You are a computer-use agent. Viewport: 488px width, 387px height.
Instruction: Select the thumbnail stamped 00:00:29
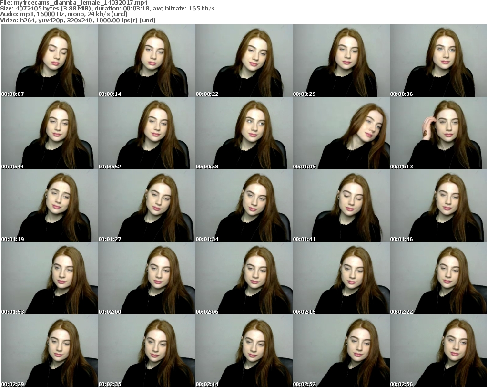click(341, 61)
